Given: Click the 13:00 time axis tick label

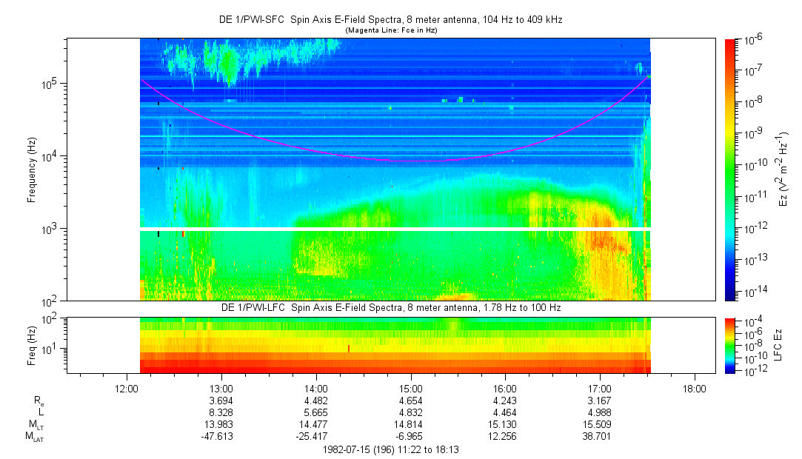Looking at the screenshot, I should [x=221, y=388].
